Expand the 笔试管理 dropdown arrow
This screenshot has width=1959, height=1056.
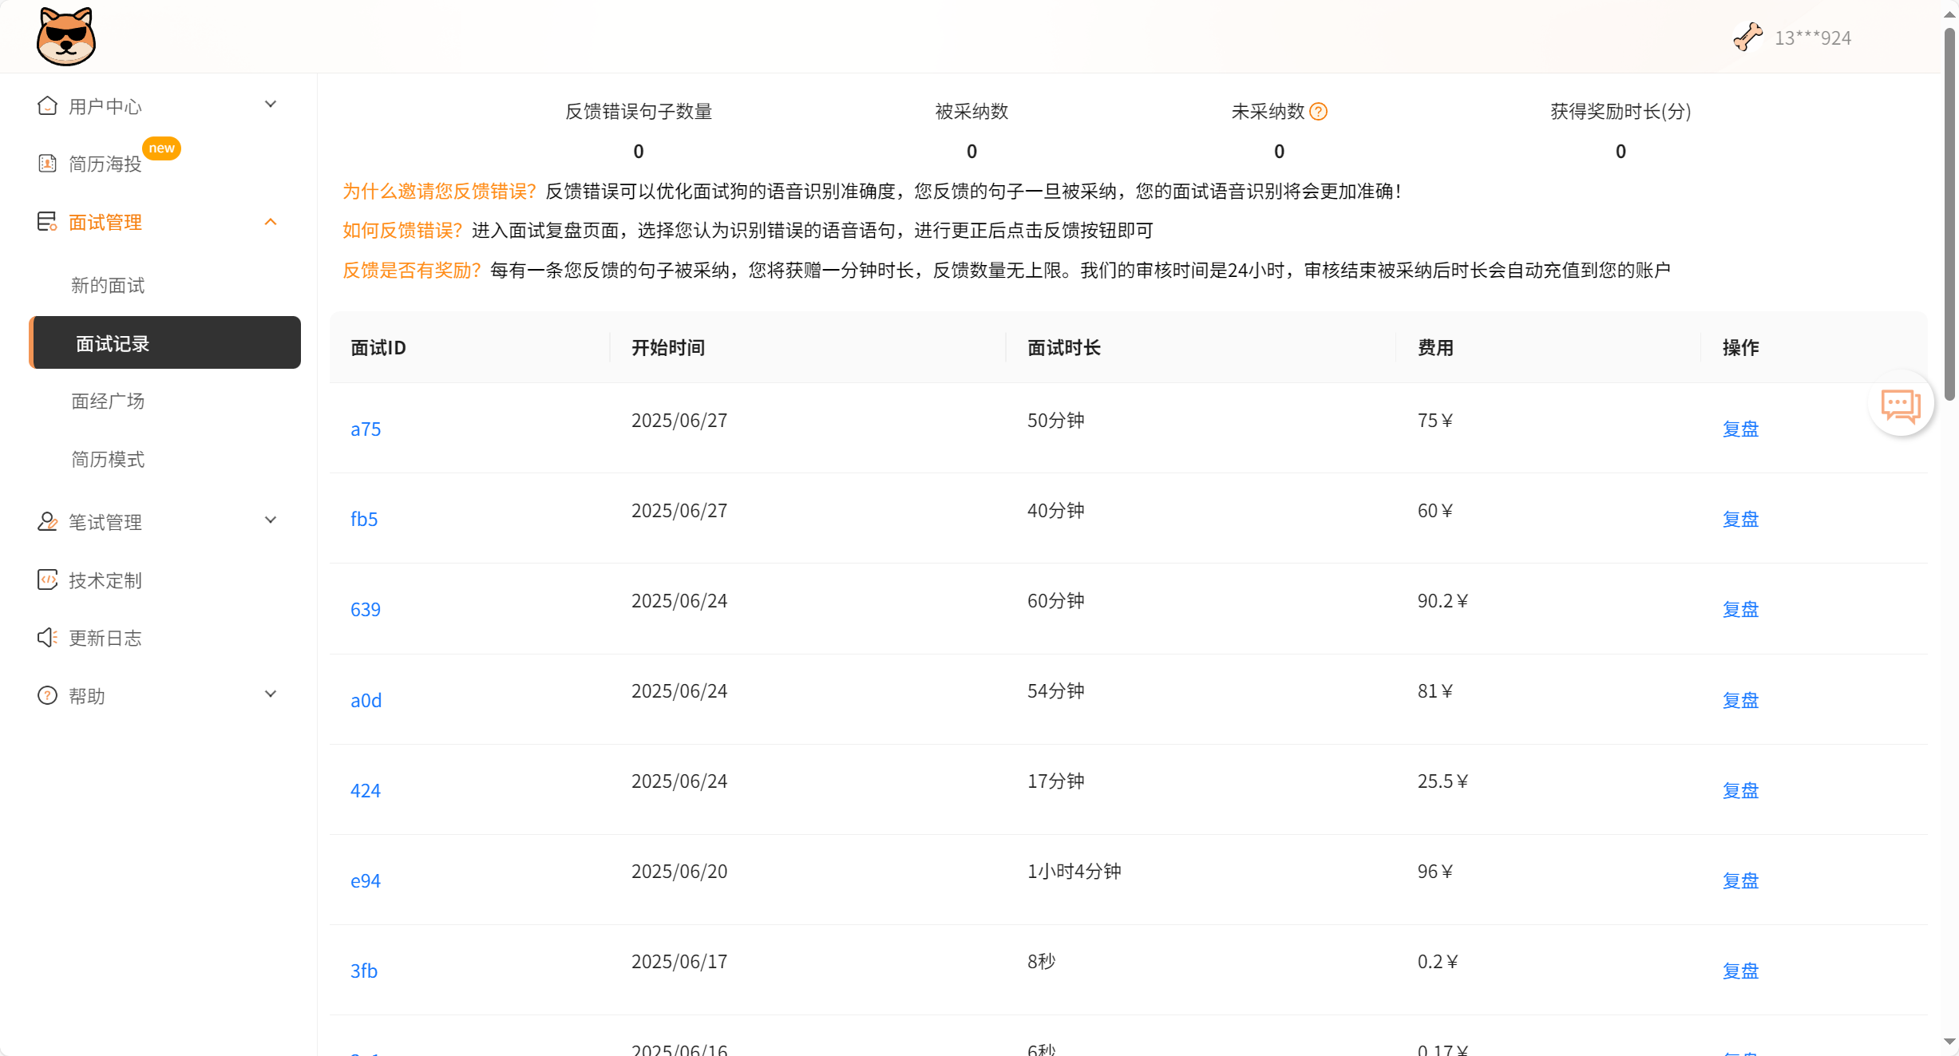pos(271,520)
